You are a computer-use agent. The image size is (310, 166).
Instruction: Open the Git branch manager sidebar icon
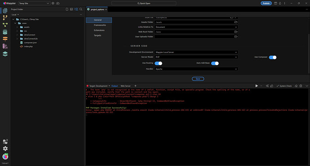(x=5, y=17)
